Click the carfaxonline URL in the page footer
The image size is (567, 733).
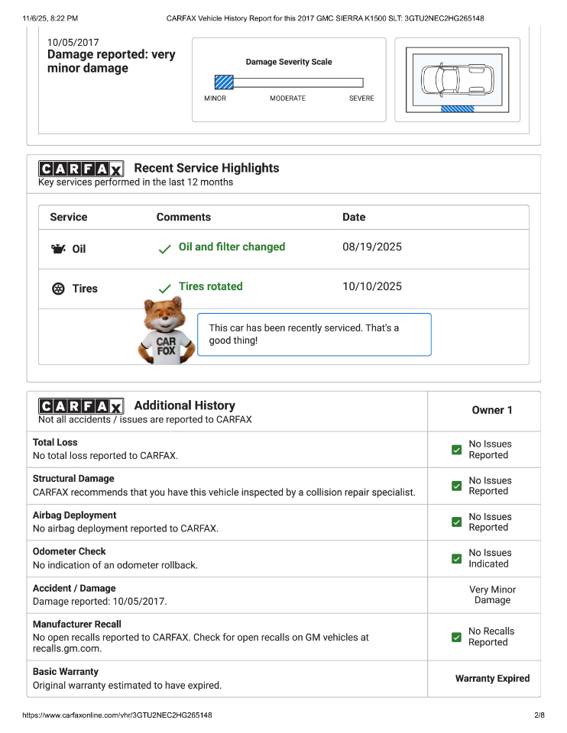click(117, 715)
